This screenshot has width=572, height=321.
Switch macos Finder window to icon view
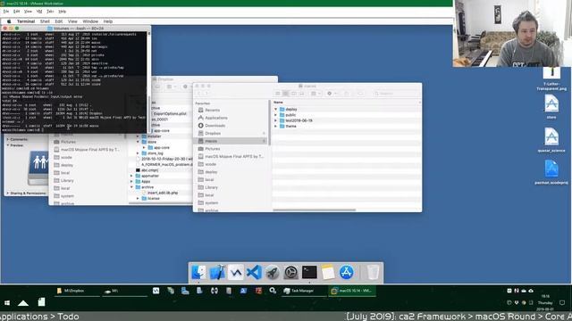[x=278, y=94]
